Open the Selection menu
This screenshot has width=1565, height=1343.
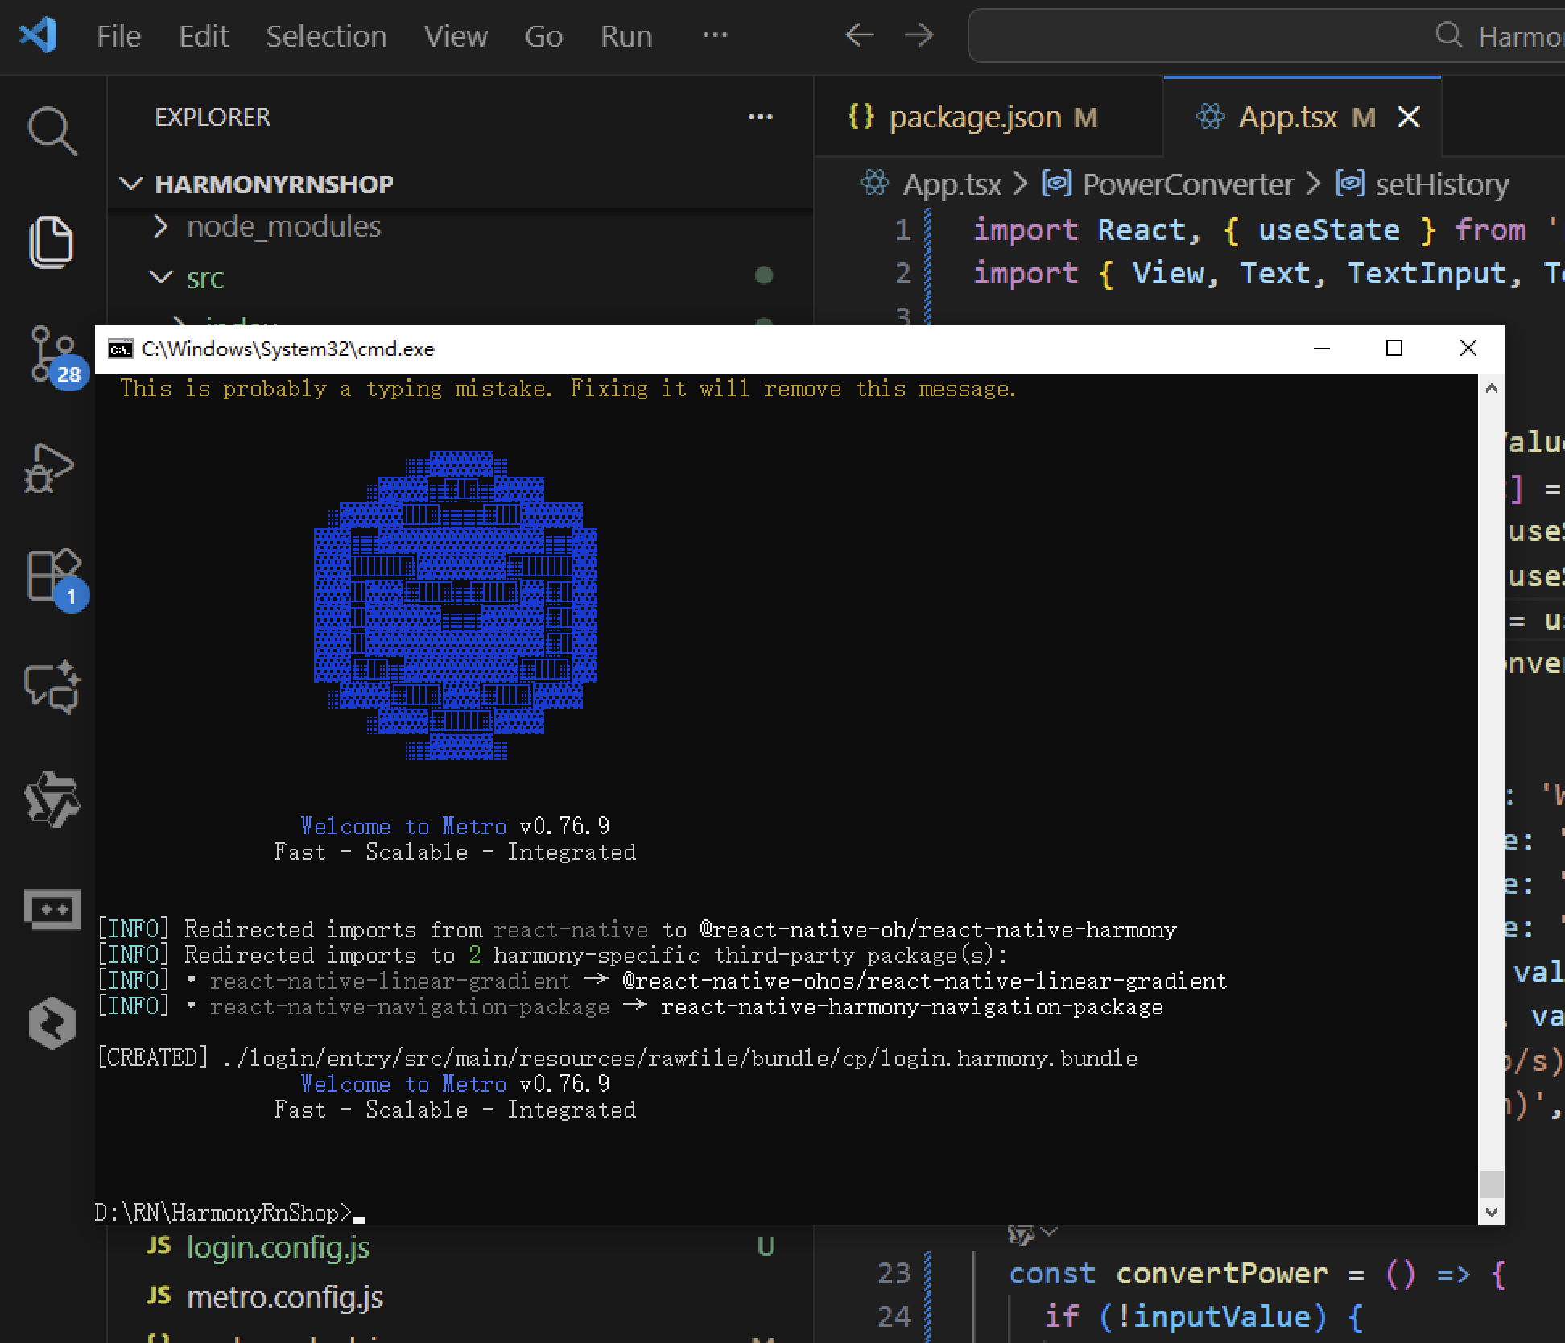tap(326, 36)
